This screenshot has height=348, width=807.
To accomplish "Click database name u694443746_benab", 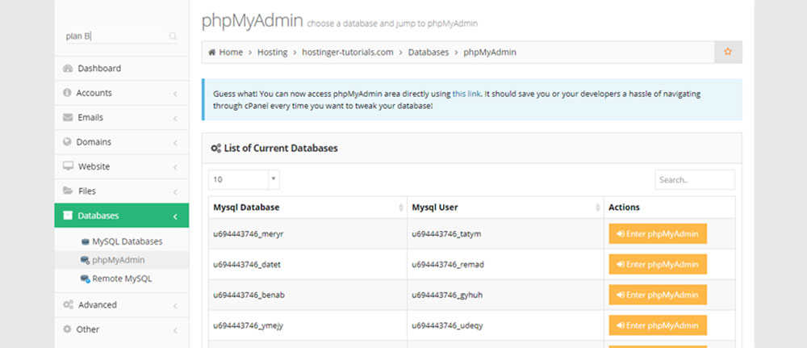I will pyautogui.click(x=249, y=296).
